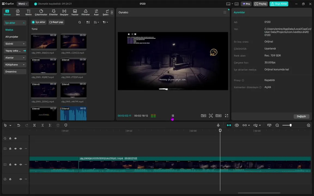314x196 pixels.
Task: Lock the main video track
Action: pos(10,164)
